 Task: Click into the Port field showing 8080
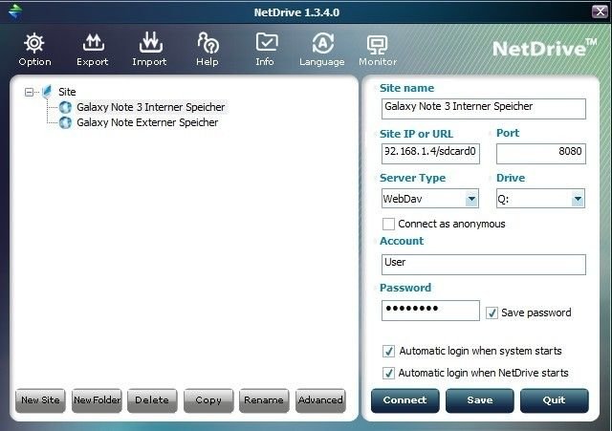coord(541,154)
